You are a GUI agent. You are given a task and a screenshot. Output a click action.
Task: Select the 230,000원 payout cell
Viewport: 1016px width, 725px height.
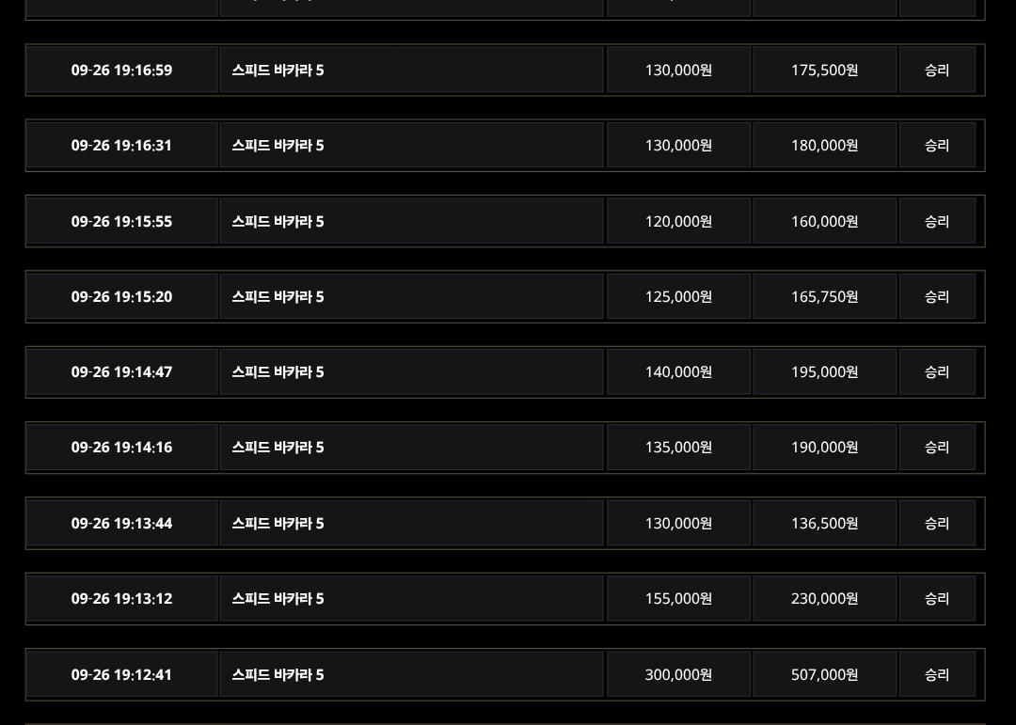pos(824,599)
